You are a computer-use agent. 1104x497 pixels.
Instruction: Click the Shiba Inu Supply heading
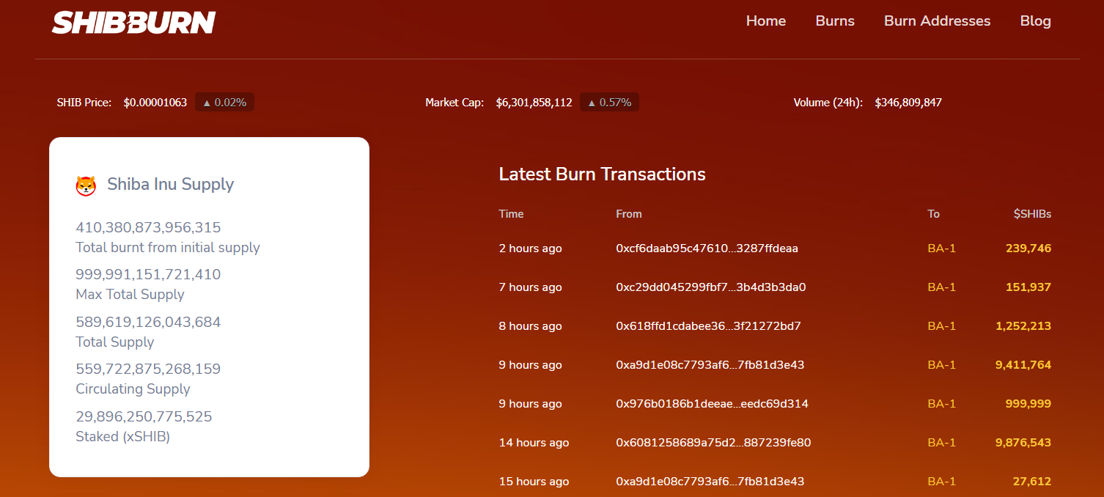[170, 184]
